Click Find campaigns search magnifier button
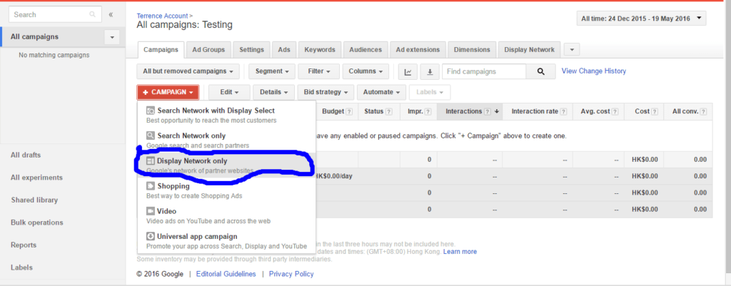Screen dimensions: 731x286 click(541, 72)
